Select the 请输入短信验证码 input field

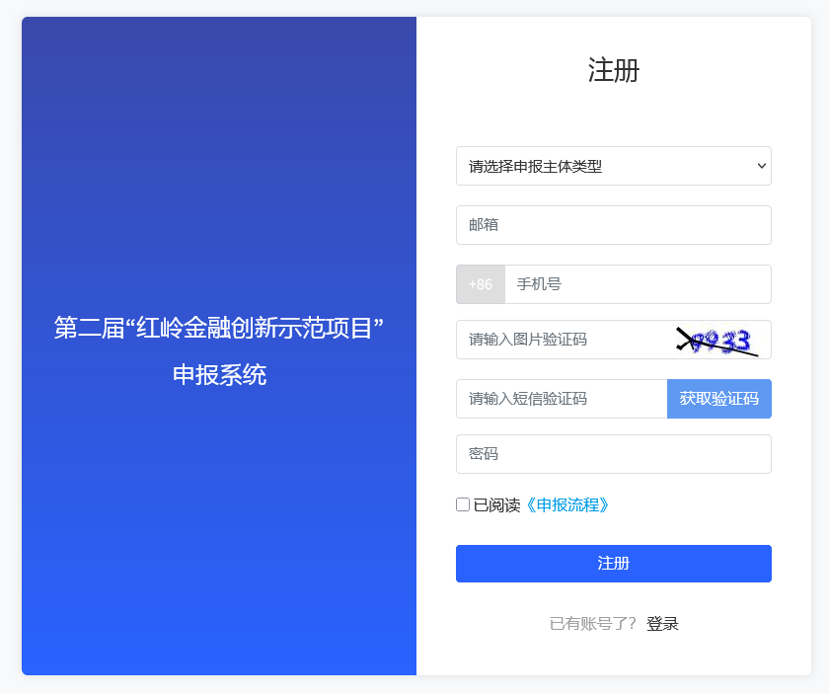point(562,399)
